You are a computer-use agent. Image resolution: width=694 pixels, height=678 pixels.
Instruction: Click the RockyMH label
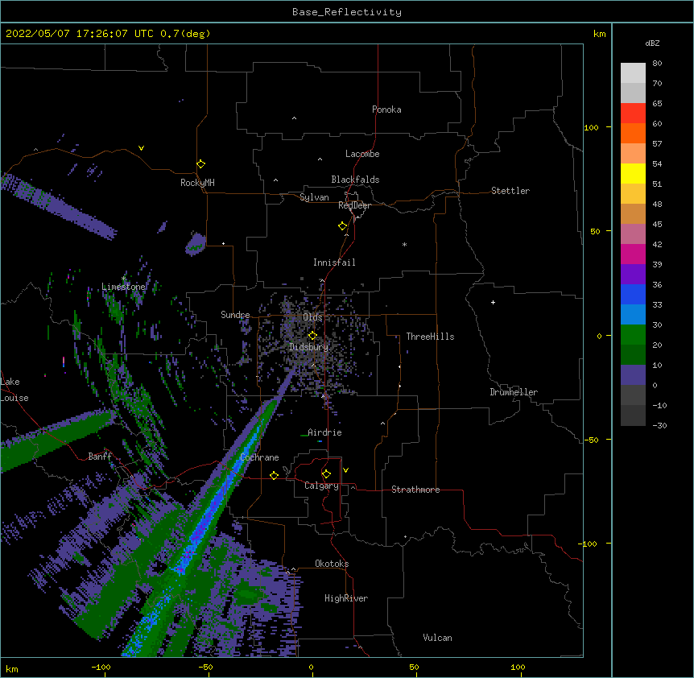197,183
